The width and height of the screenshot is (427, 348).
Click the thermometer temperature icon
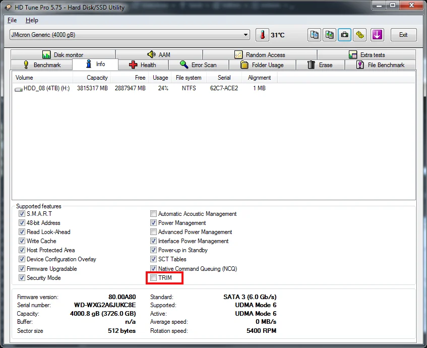point(262,35)
